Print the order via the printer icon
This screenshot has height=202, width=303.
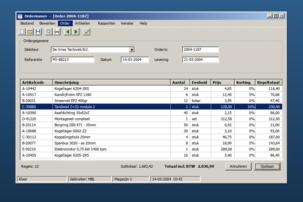pos(57,32)
